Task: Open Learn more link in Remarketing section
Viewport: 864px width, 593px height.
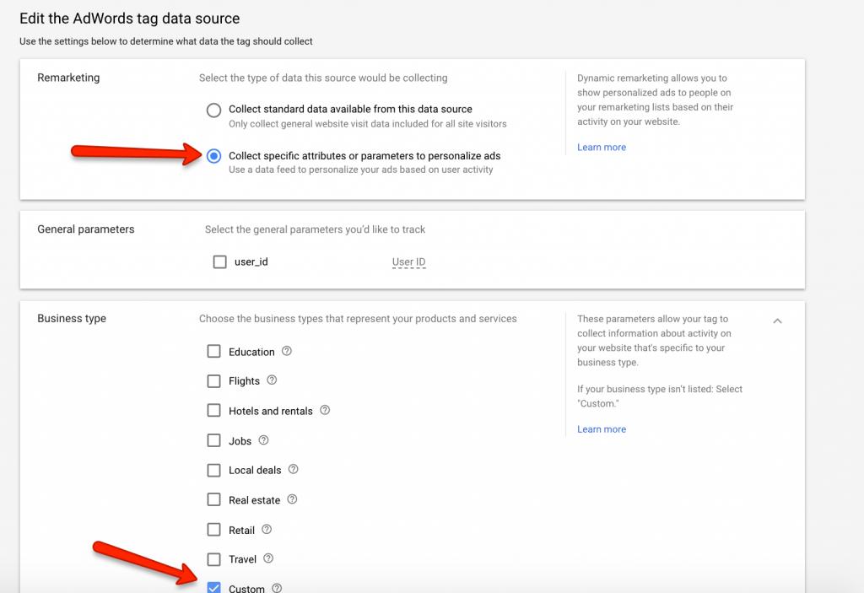Action: pyautogui.click(x=601, y=147)
